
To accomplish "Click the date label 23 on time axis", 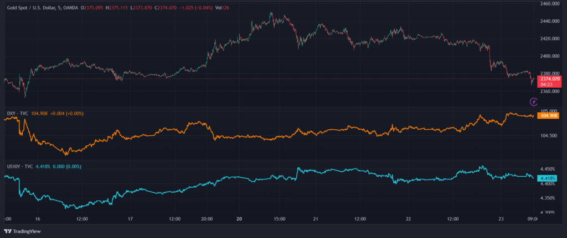I will click(x=500, y=219).
